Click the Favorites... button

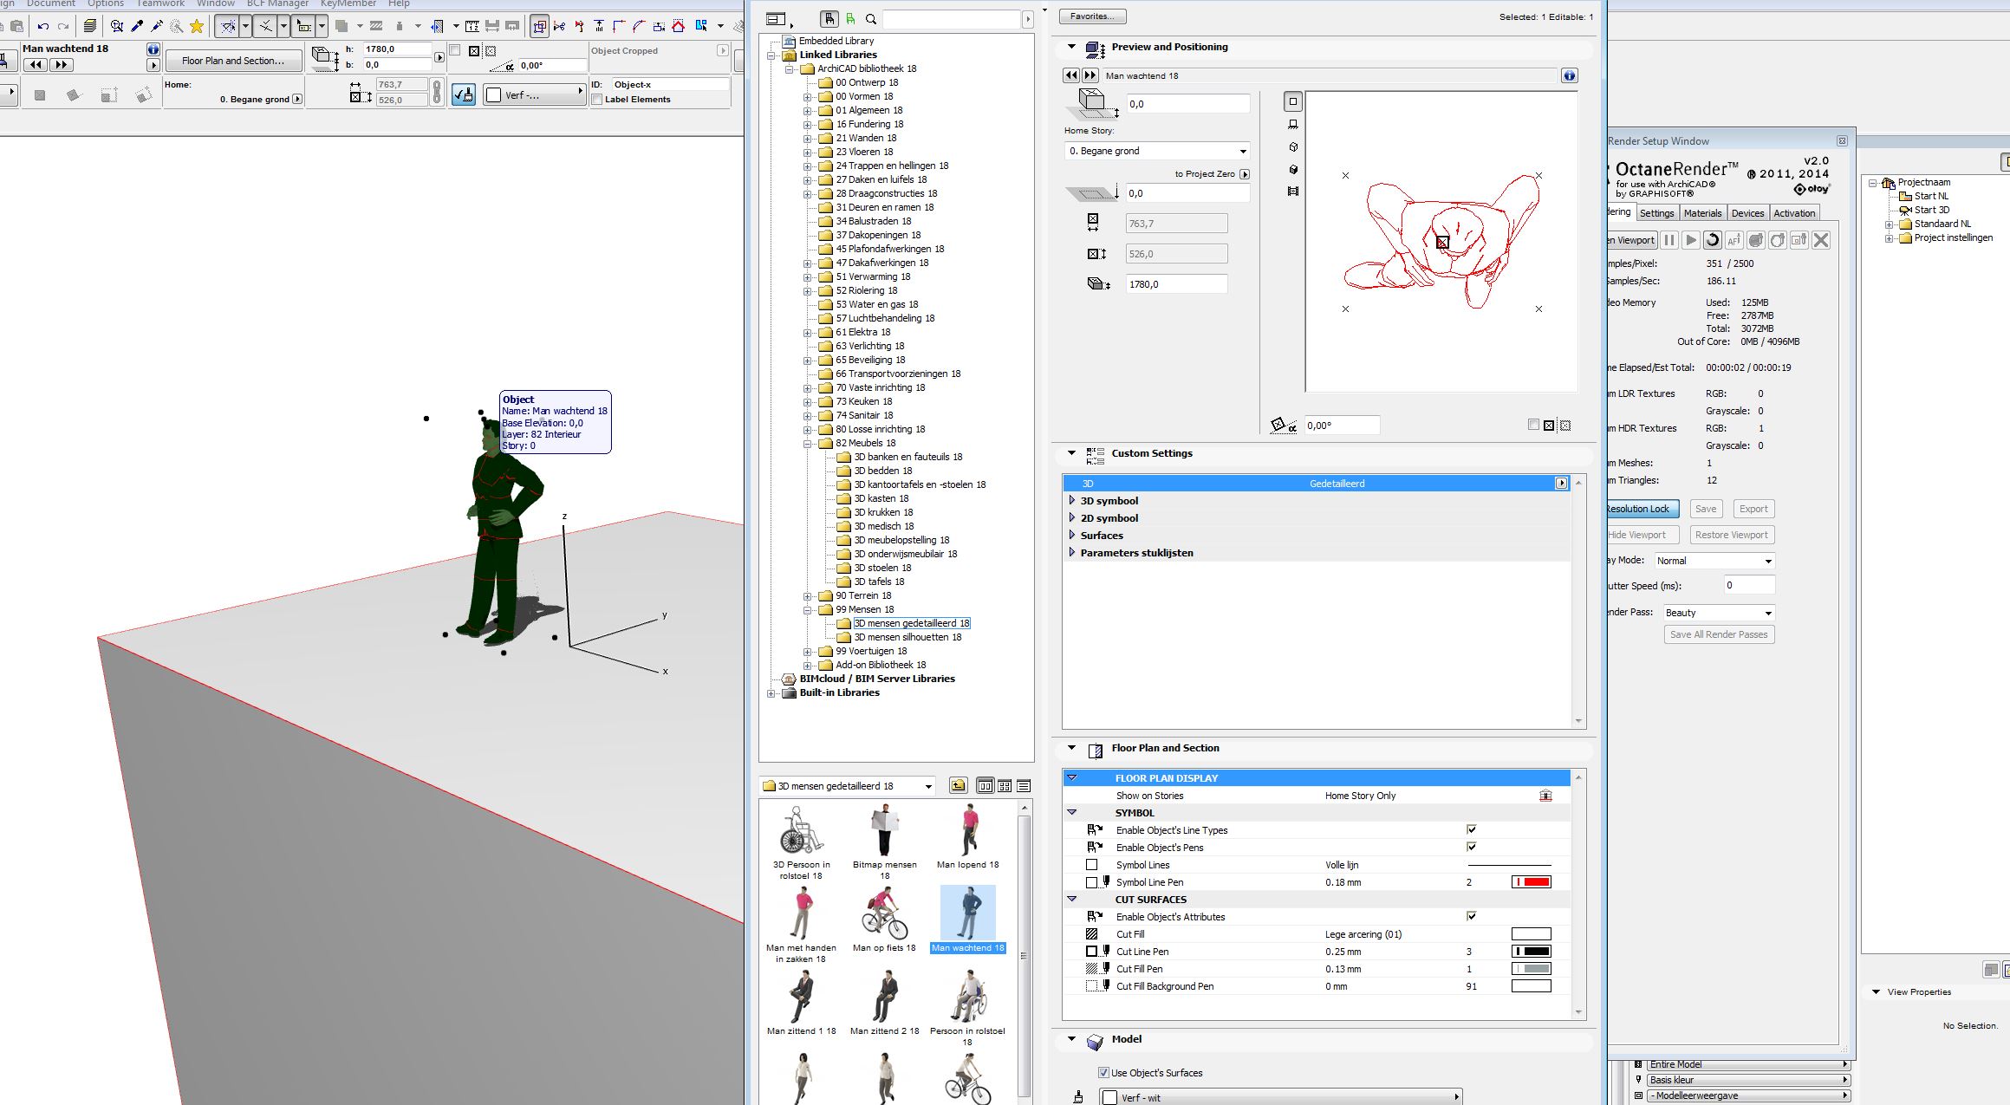click(x=1092, y=16)
